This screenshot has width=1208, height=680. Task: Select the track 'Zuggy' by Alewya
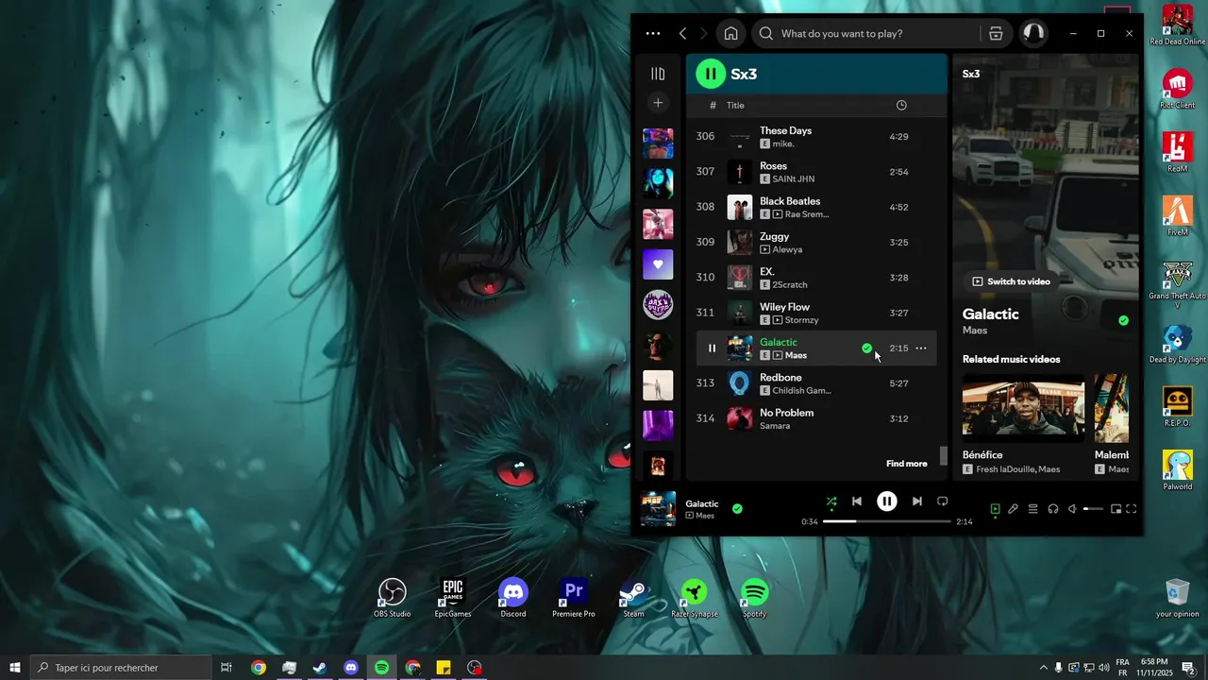tap(816, 242)
